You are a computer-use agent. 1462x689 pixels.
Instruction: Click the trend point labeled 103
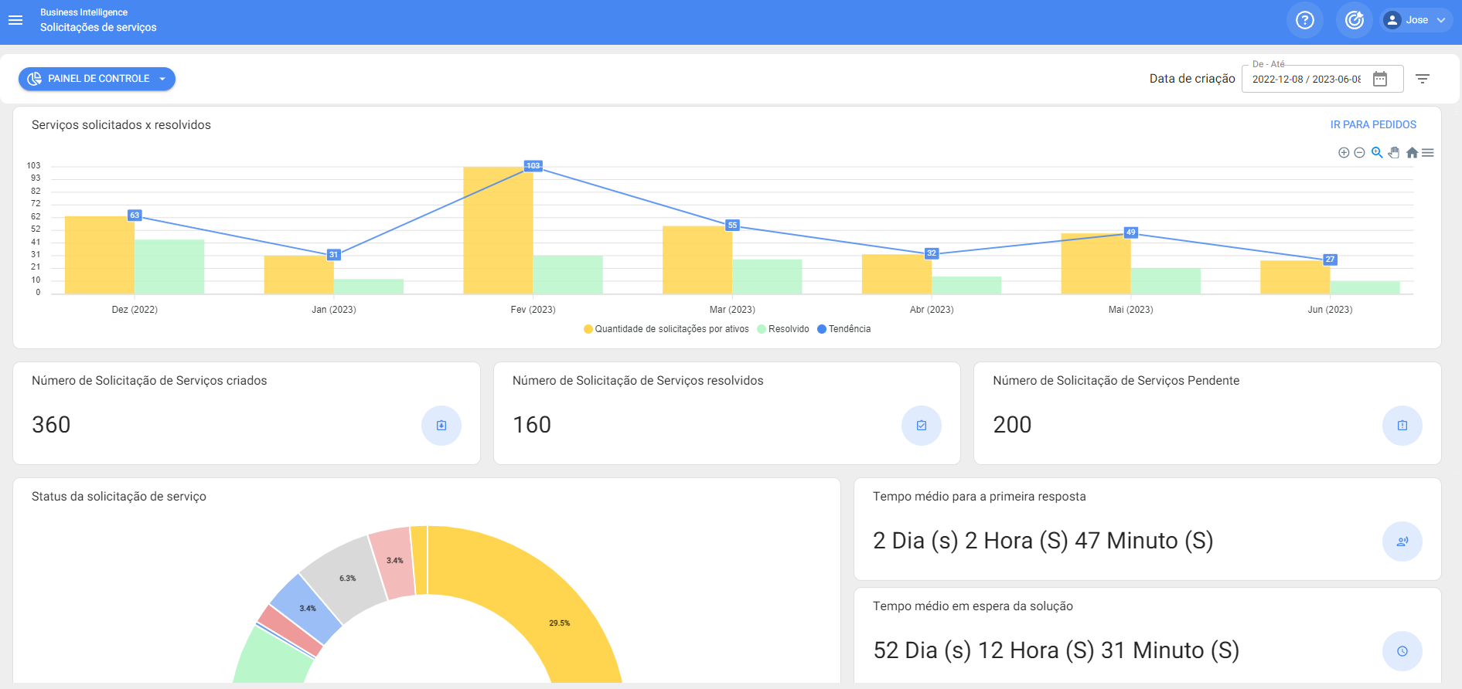click(x=533, y=166)
